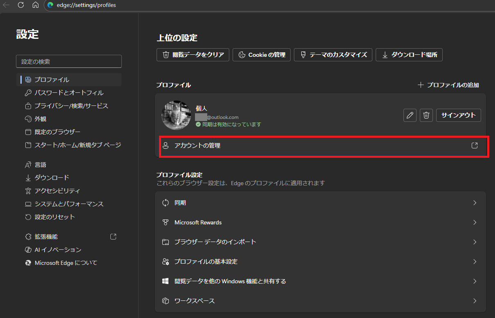Open the プロファイル settings section
This screenshot has width=495, height=318.
tap(69, 80)
